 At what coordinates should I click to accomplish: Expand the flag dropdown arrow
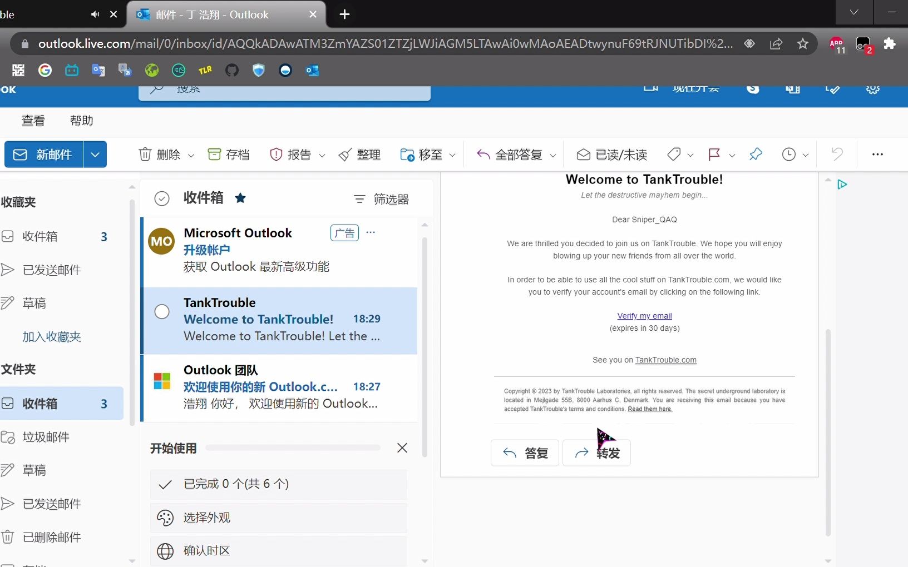click(732, 156)
